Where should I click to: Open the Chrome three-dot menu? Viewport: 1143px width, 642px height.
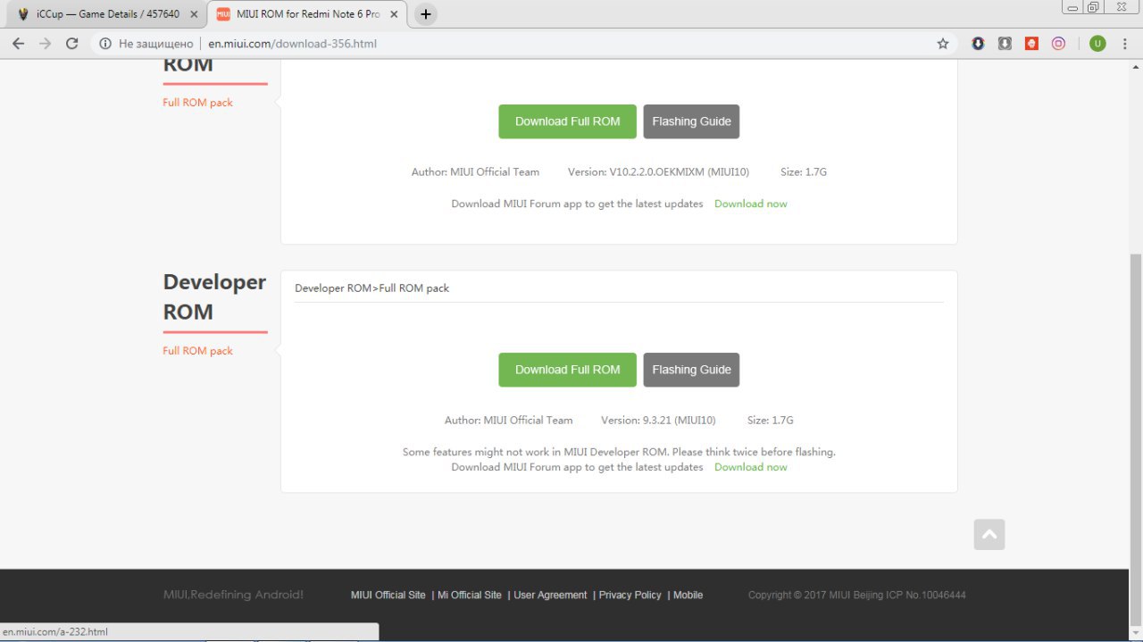tap(1126, 43)
